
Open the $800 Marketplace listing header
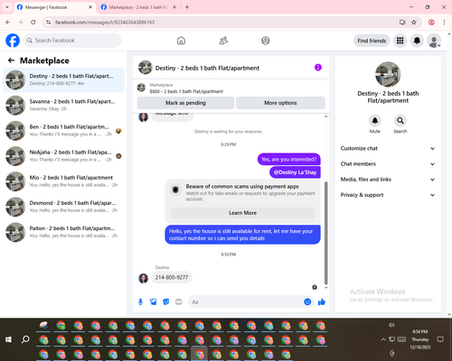[x=231, y=88]
